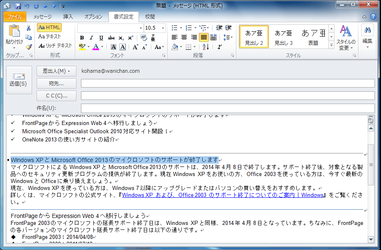Click the Paste (貼り付け) clipboard icon

[14, 31]
